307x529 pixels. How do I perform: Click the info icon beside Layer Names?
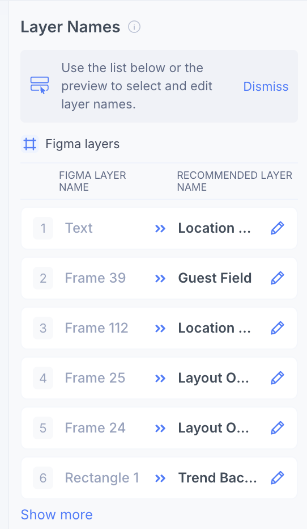[x=134, y=27]
